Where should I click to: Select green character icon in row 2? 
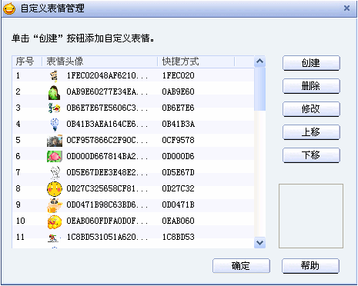point(54,92)
